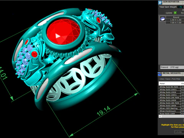Select the Diamond material entry
The image size is (184, 138).
click(x=172, y=67)
